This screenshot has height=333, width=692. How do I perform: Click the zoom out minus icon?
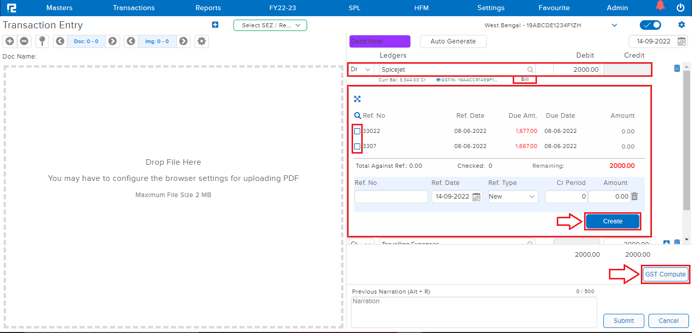24,41
